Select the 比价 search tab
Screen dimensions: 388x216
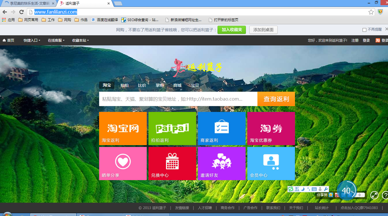(142, 85)
